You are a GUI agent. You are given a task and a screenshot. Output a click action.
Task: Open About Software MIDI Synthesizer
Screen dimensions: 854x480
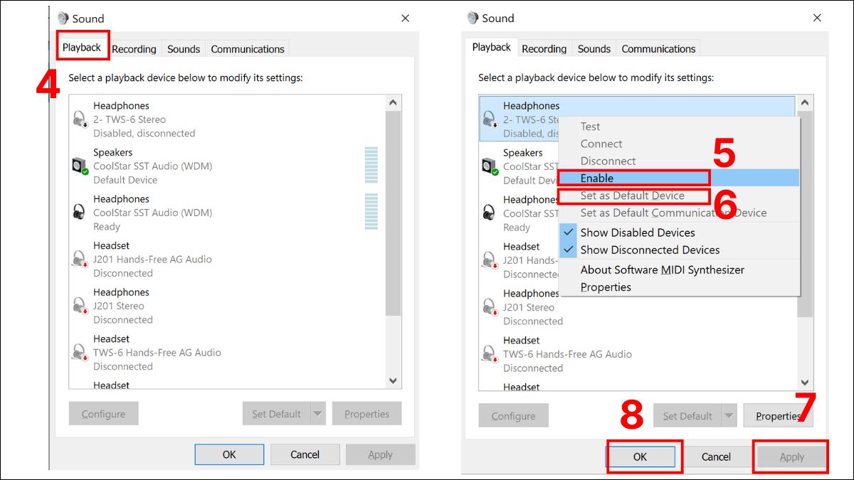[679, 270]
